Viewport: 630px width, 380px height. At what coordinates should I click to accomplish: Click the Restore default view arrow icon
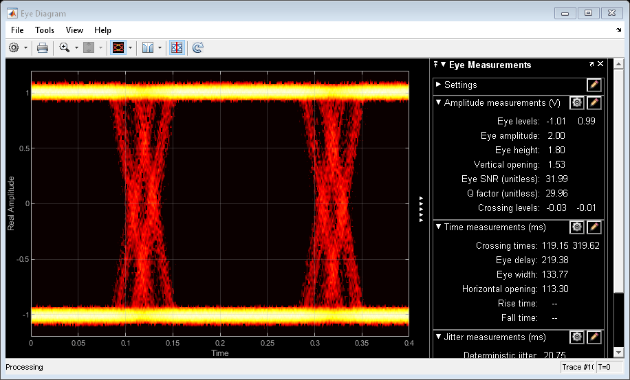tap(198, 47)
